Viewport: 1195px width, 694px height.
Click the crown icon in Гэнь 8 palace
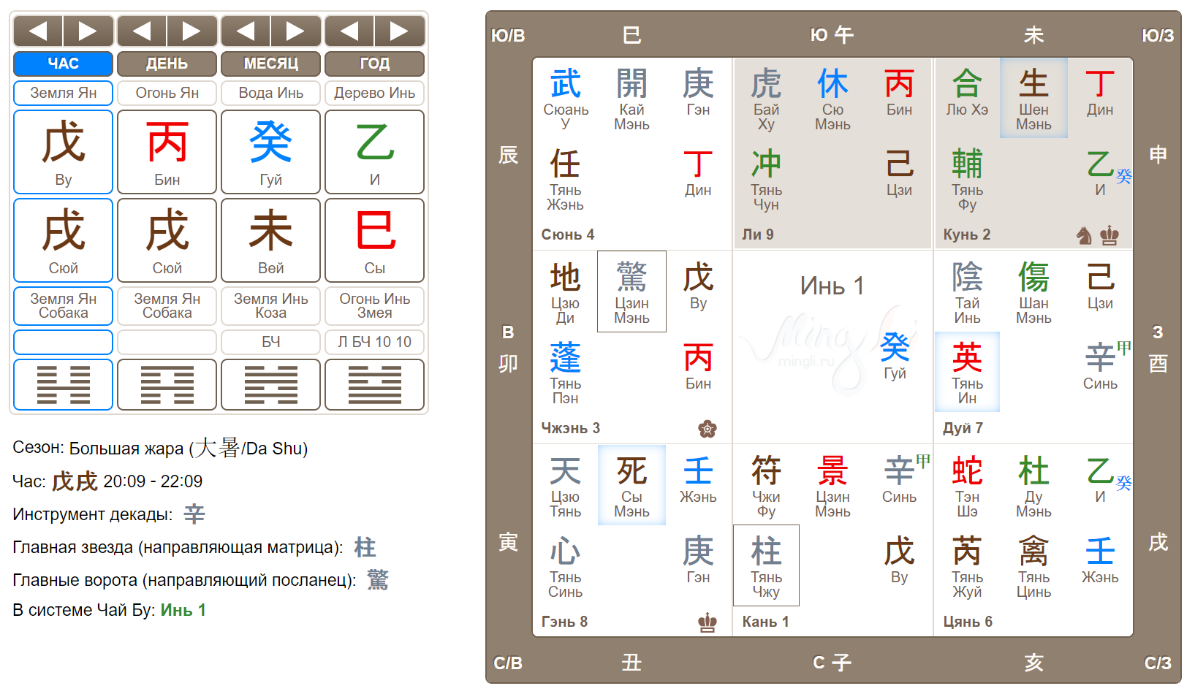[707, 622]
